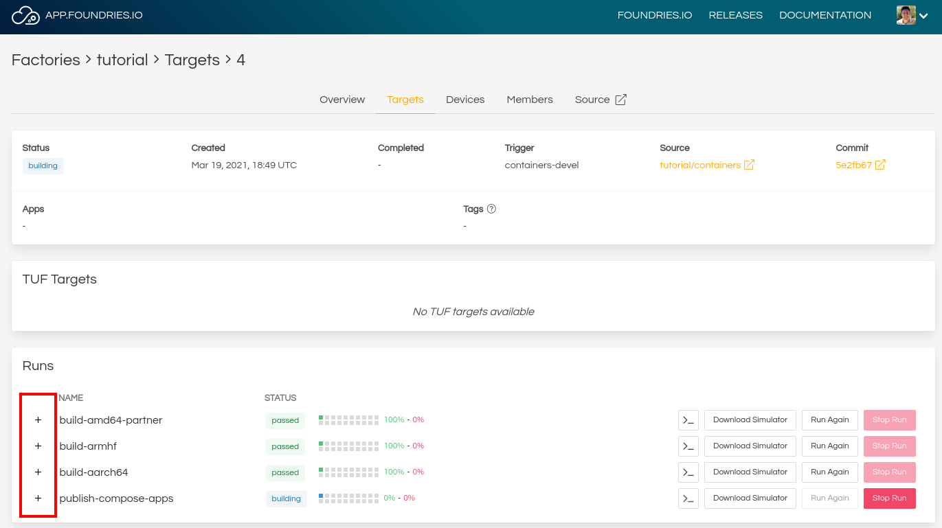Click the tutorial breadcrumb
Screen dimensions: 942x528
(122, 60)
